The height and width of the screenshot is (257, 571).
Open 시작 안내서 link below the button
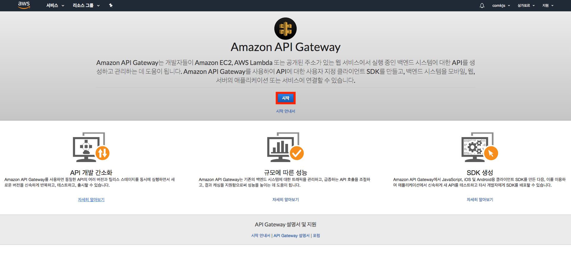pyautogui.click(x=285, y=111)
